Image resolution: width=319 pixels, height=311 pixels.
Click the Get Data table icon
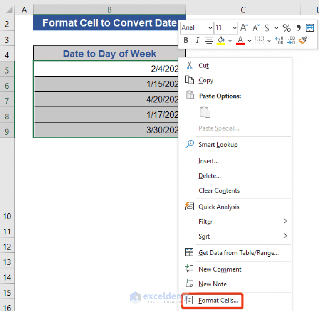(189, 252)
